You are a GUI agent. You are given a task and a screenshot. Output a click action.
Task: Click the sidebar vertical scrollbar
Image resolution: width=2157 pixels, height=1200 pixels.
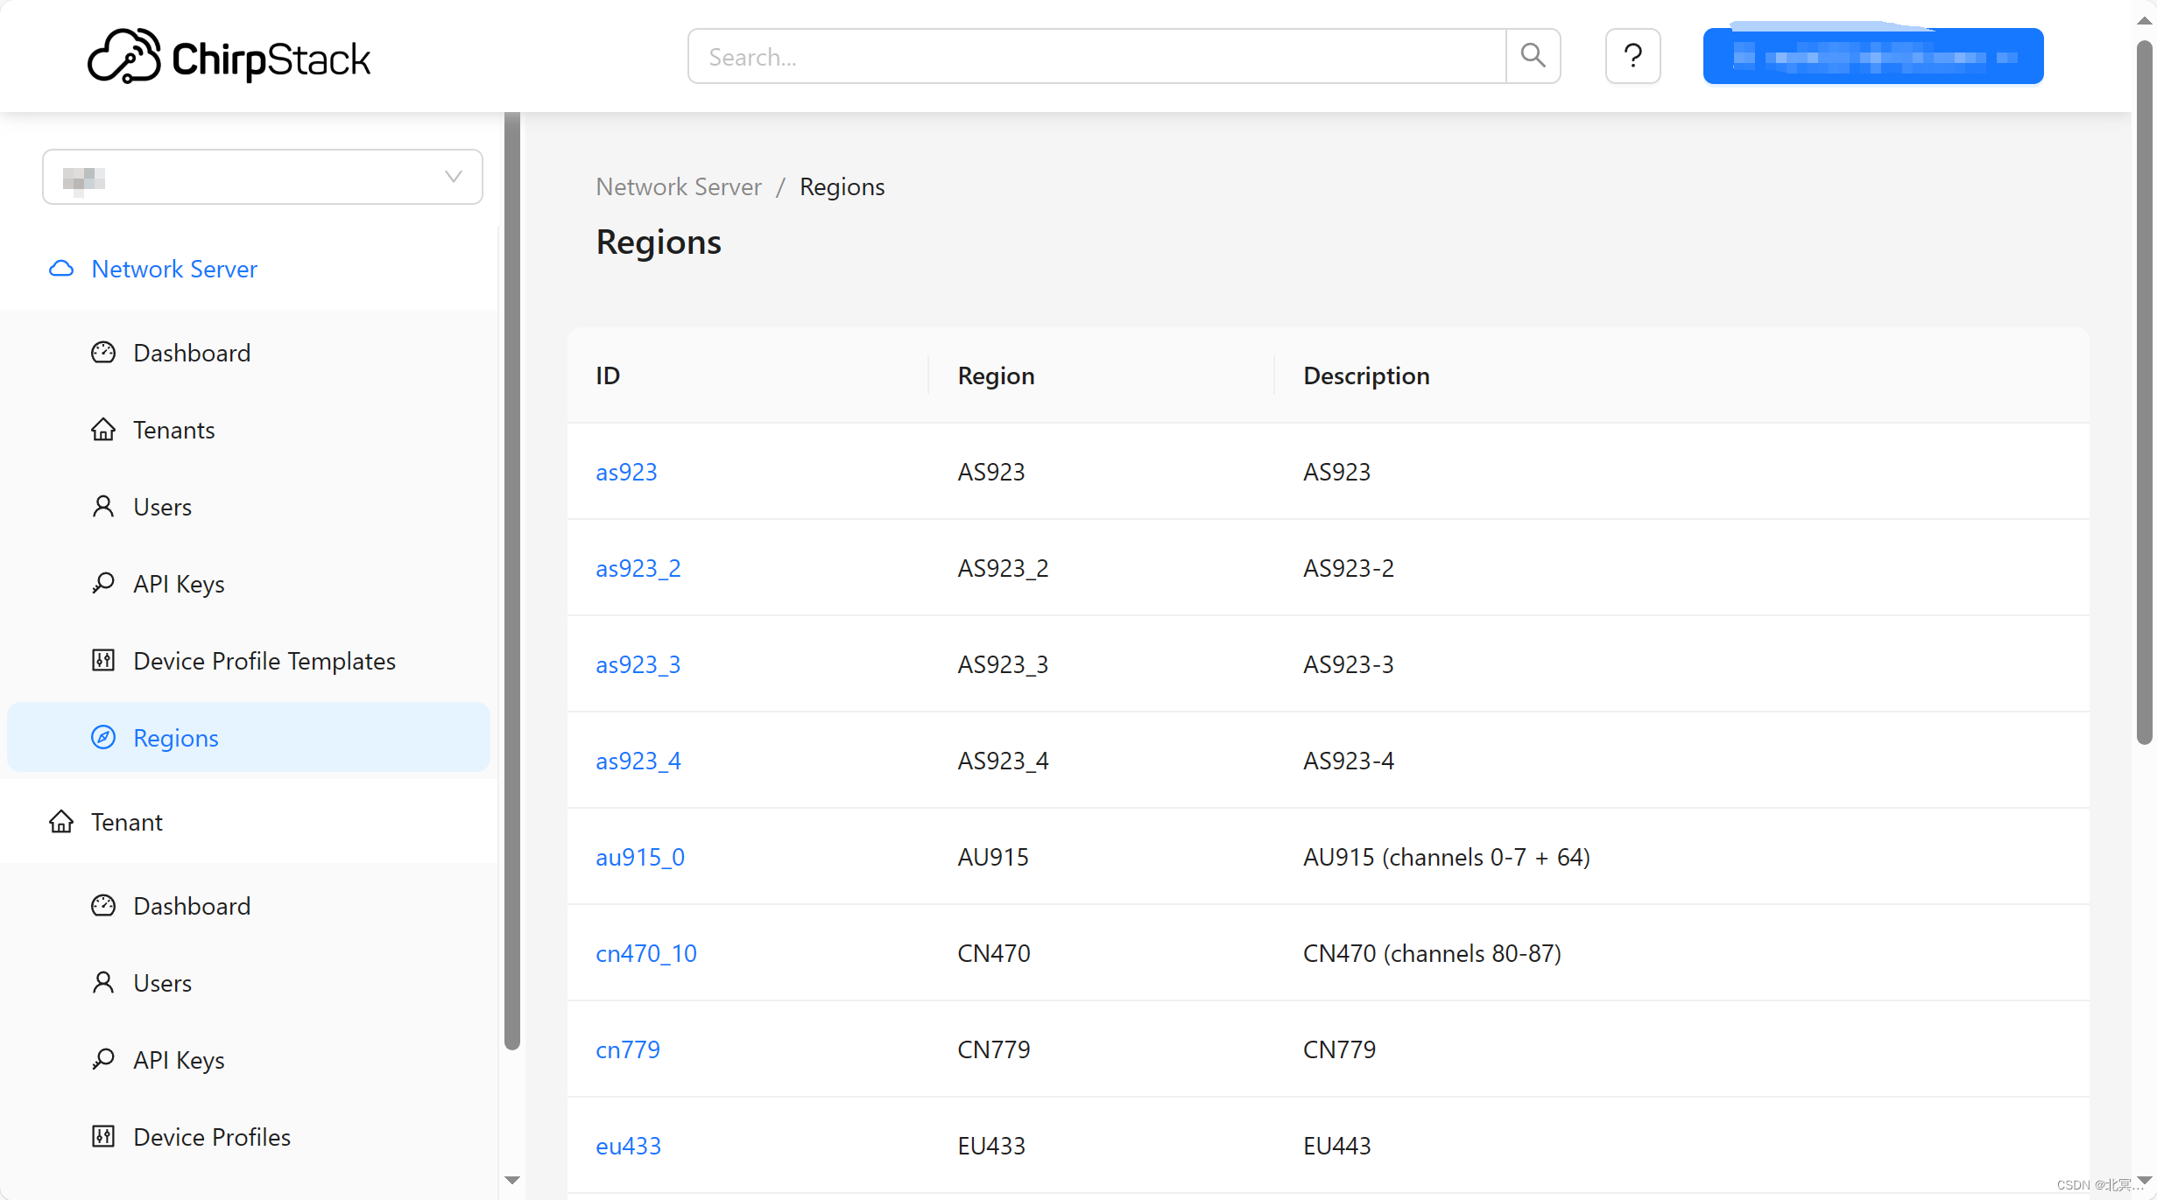pyautogui.click(x=512, y=578)
